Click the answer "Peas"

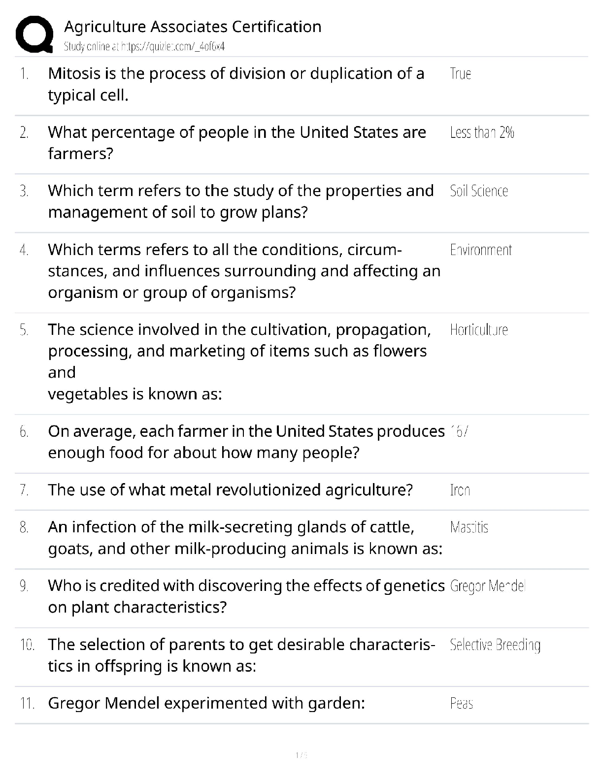click(462, 703)
